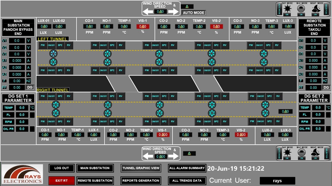Click the RPM value in DG Set 1 panel

pos(22,122)
